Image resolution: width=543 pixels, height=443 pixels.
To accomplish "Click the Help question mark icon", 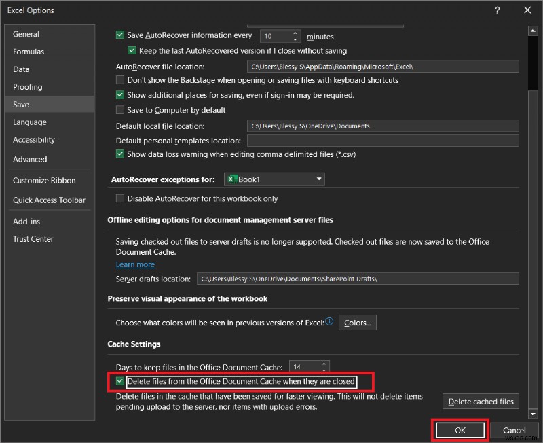I will pos(498,10).
